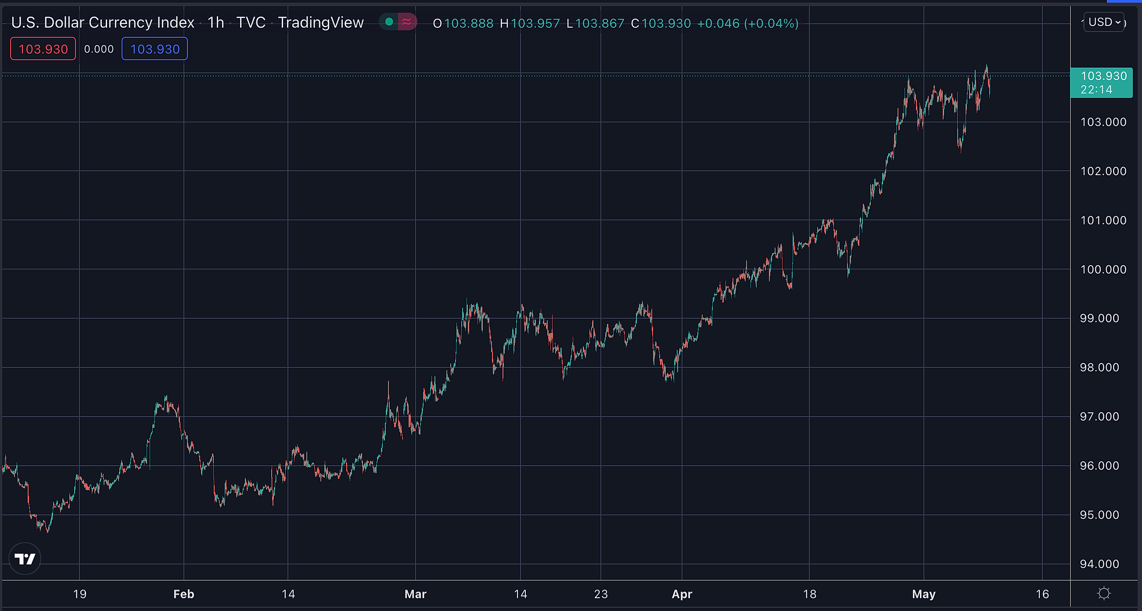Click the 101.000 price axis label
Screen dimensions: 1142x611
pos(1103,220)
